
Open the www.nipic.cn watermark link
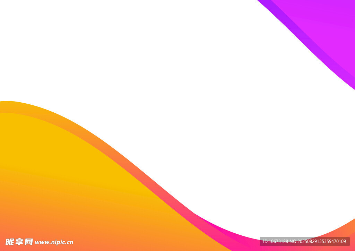54,242
